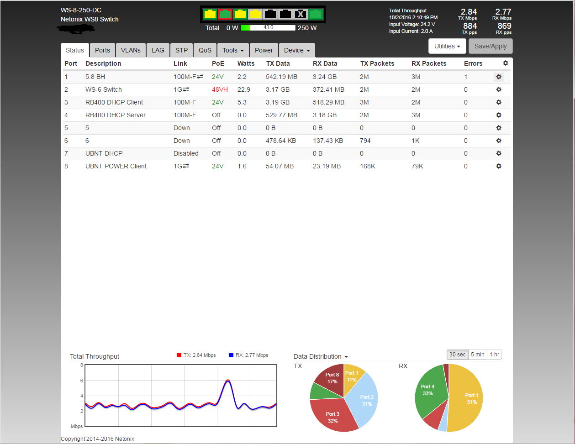
Task: Open the gear settings for RB400 DHCP Server
Action: point(499,115)
